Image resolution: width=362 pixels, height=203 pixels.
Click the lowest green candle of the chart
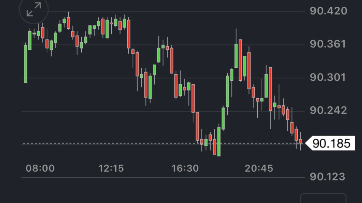tap(219, 141)
